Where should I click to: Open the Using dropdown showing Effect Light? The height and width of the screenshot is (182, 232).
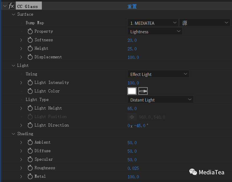click(158, 74)
